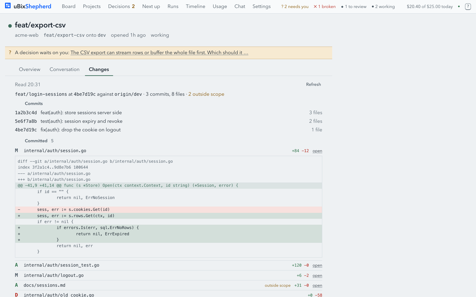Open the CSV export decision link
Image resolution: width=476 pixels, height=297 pixels.
tap(159, 53)
